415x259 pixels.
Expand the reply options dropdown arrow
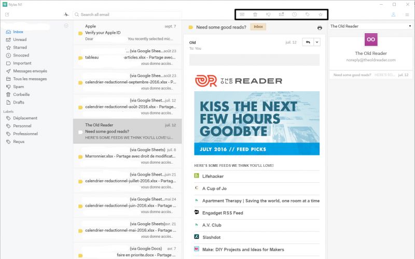tap(317, 42)
